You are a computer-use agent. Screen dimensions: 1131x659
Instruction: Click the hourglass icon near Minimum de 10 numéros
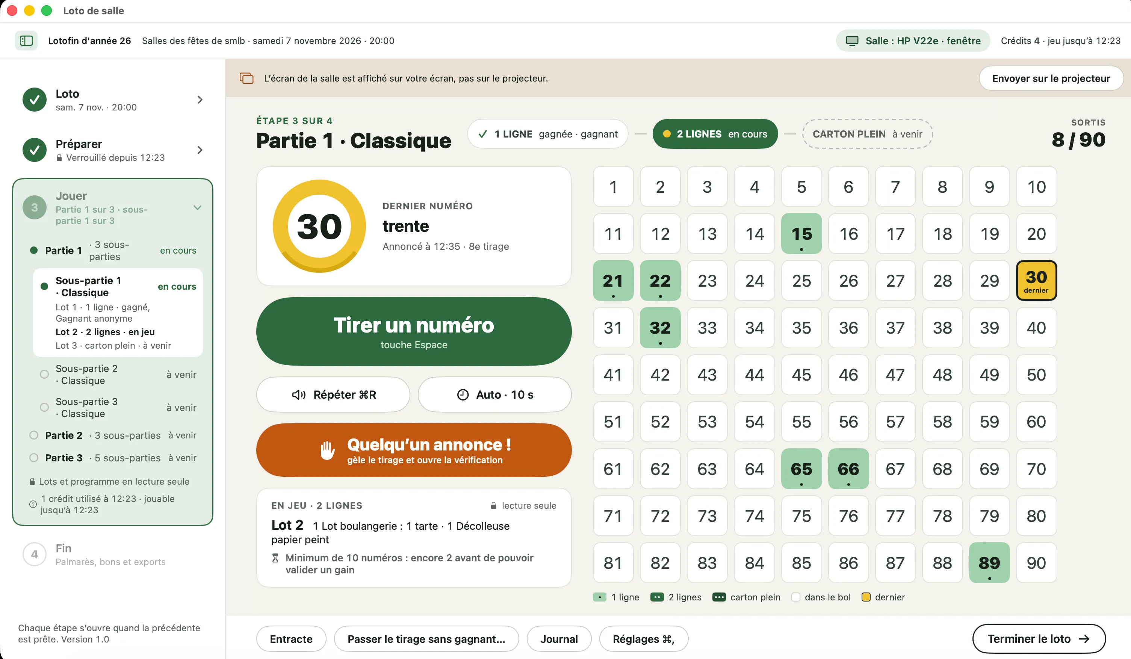click(x=275, y=558)
